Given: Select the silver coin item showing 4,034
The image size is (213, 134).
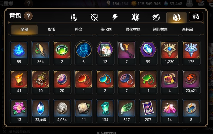Looking at the screenshot, I should 62,111.
